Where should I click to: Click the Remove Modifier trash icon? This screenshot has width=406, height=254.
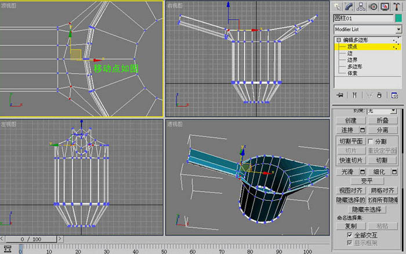point(379,95)
